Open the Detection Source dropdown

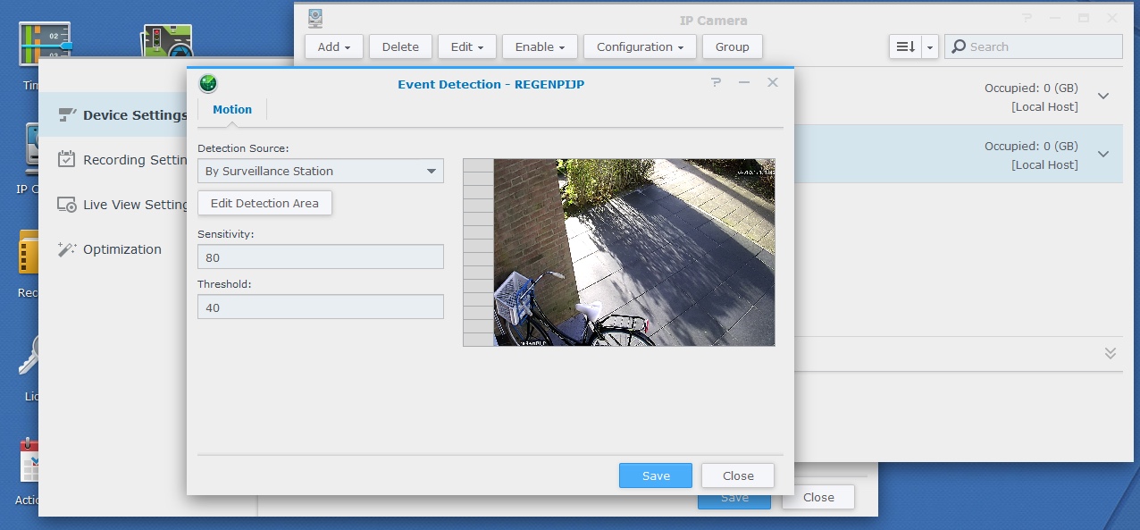coord(320,171)
